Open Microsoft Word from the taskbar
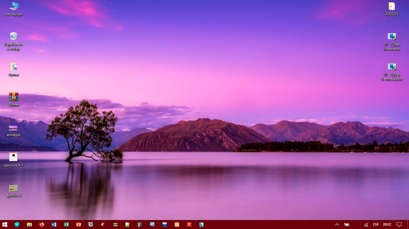The width and height of the screenshot is (409, 229). 54,224
